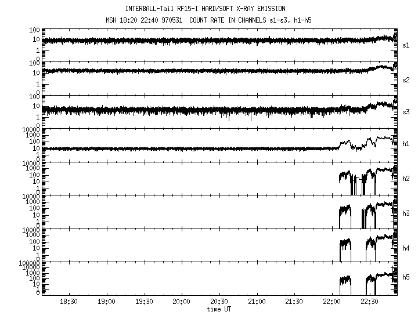418x319 pixels.
Task: Click the 20:00 time tick label
Action: pos(182,302)
